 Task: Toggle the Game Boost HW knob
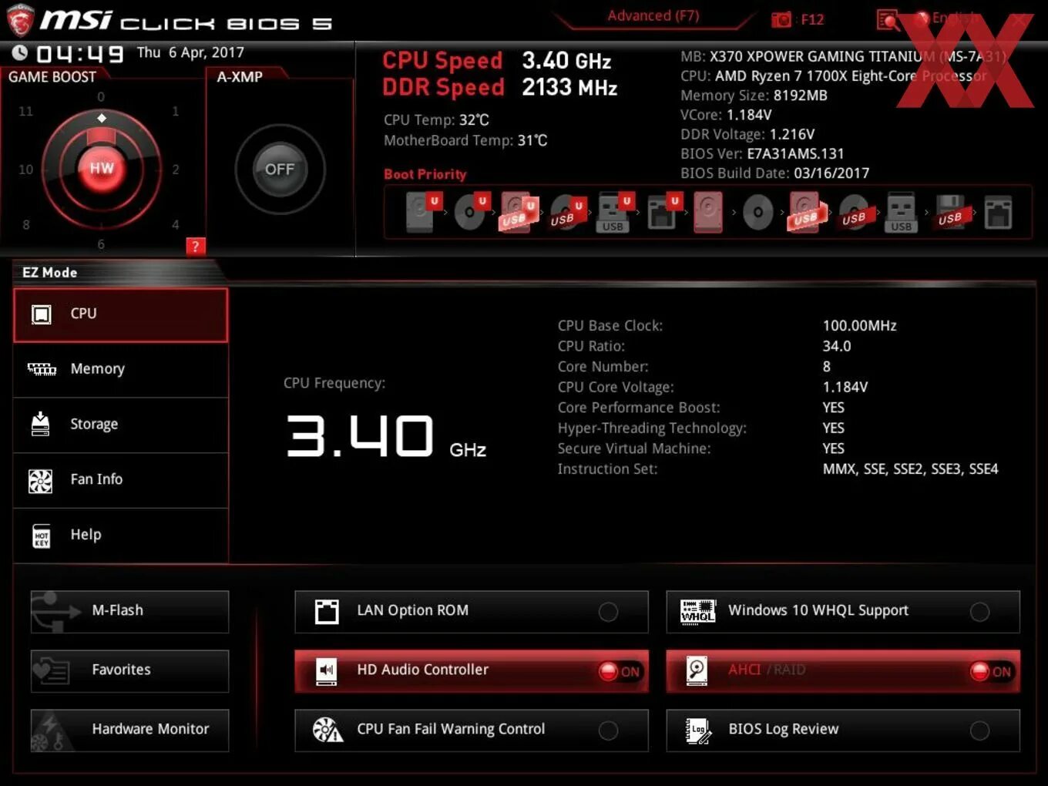[101, 168]
